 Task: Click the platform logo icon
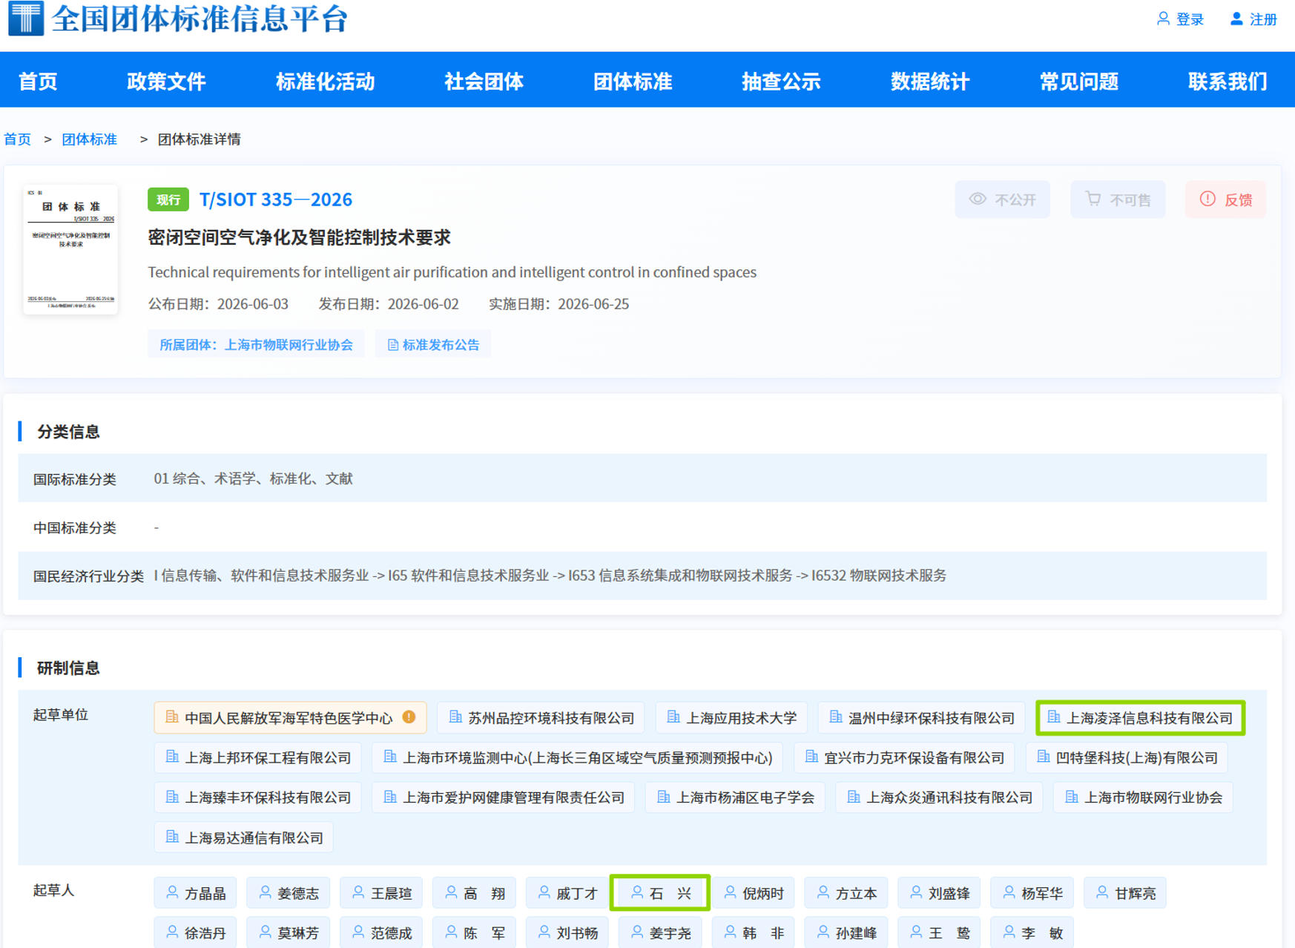click(26, 18)
